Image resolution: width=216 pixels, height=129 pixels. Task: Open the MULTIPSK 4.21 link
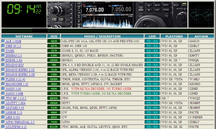click(x=16, y=127)
